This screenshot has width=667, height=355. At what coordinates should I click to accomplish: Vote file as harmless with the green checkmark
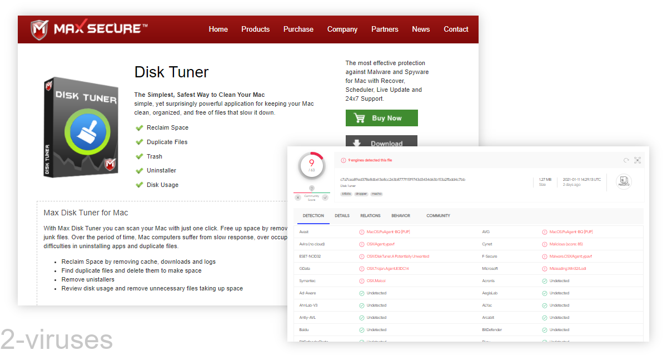(325, 197)
